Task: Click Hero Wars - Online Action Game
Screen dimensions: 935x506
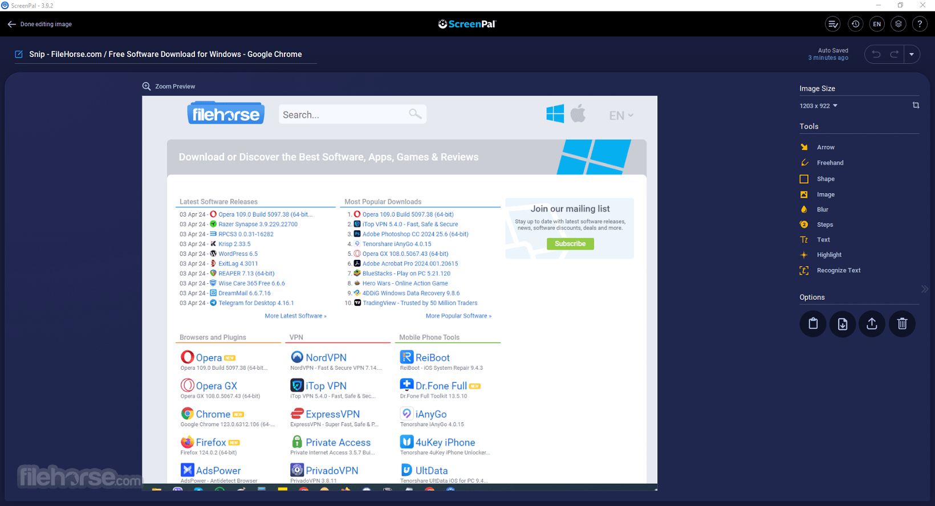Action: point(405,283)
